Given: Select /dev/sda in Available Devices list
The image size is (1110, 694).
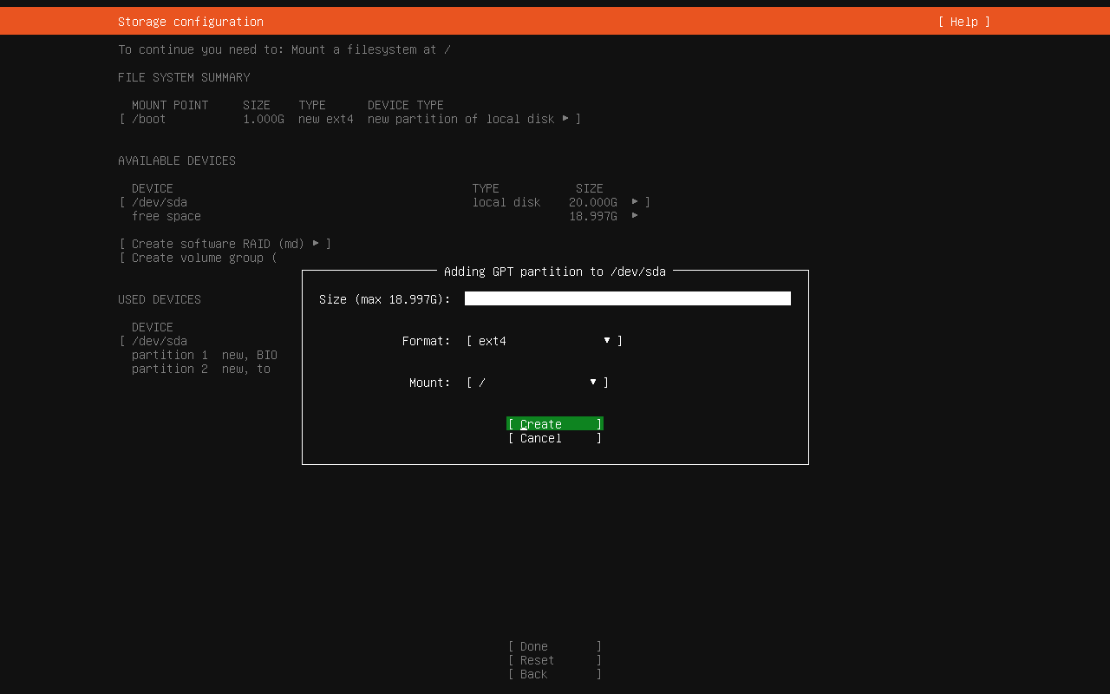Looking at the screenshot, I should pos(160,201).
